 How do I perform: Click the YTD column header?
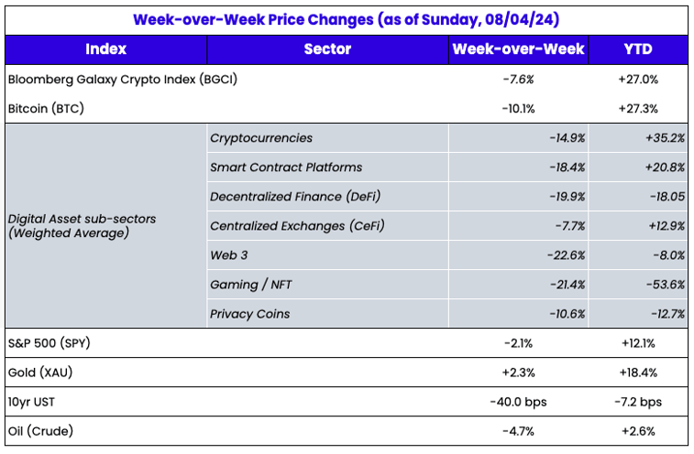click(637, 49)
